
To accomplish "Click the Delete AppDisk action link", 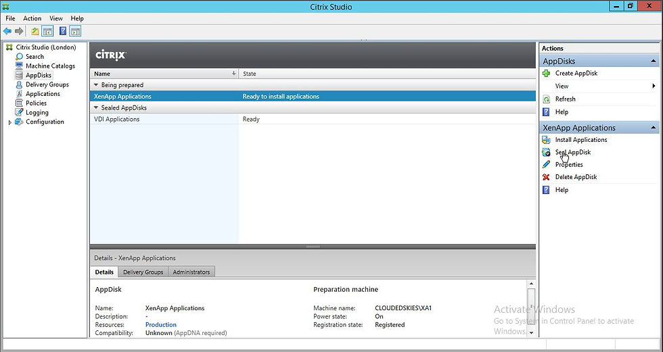I will click(576, 177).
